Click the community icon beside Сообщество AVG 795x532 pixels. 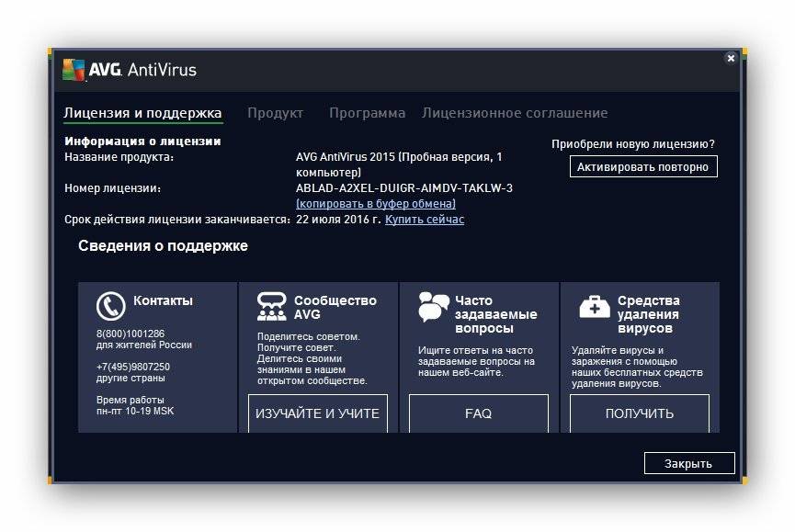point(272,306)
